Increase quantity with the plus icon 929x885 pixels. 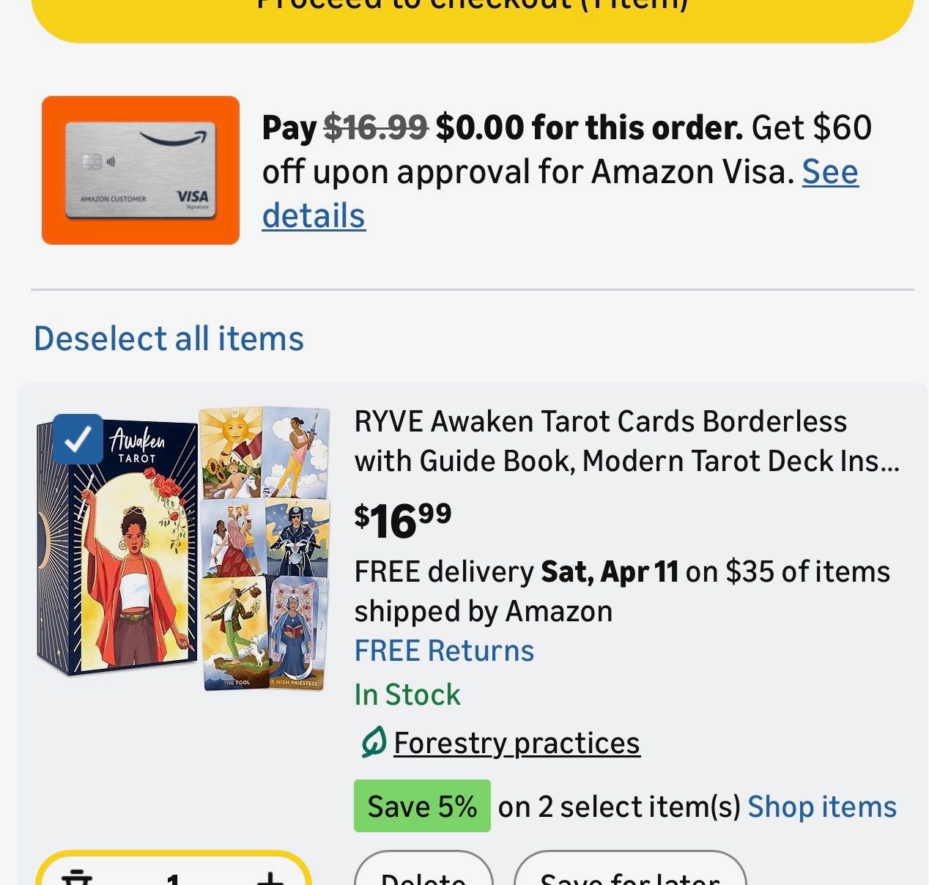pos(270,877)
